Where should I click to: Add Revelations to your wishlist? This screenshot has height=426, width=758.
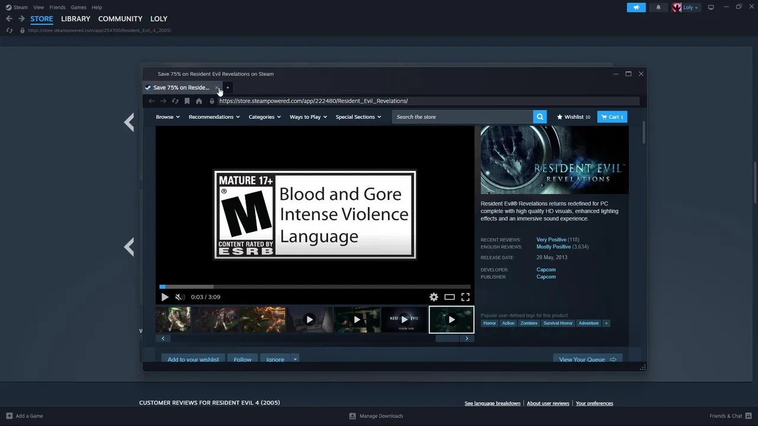(x=193, y=359)
